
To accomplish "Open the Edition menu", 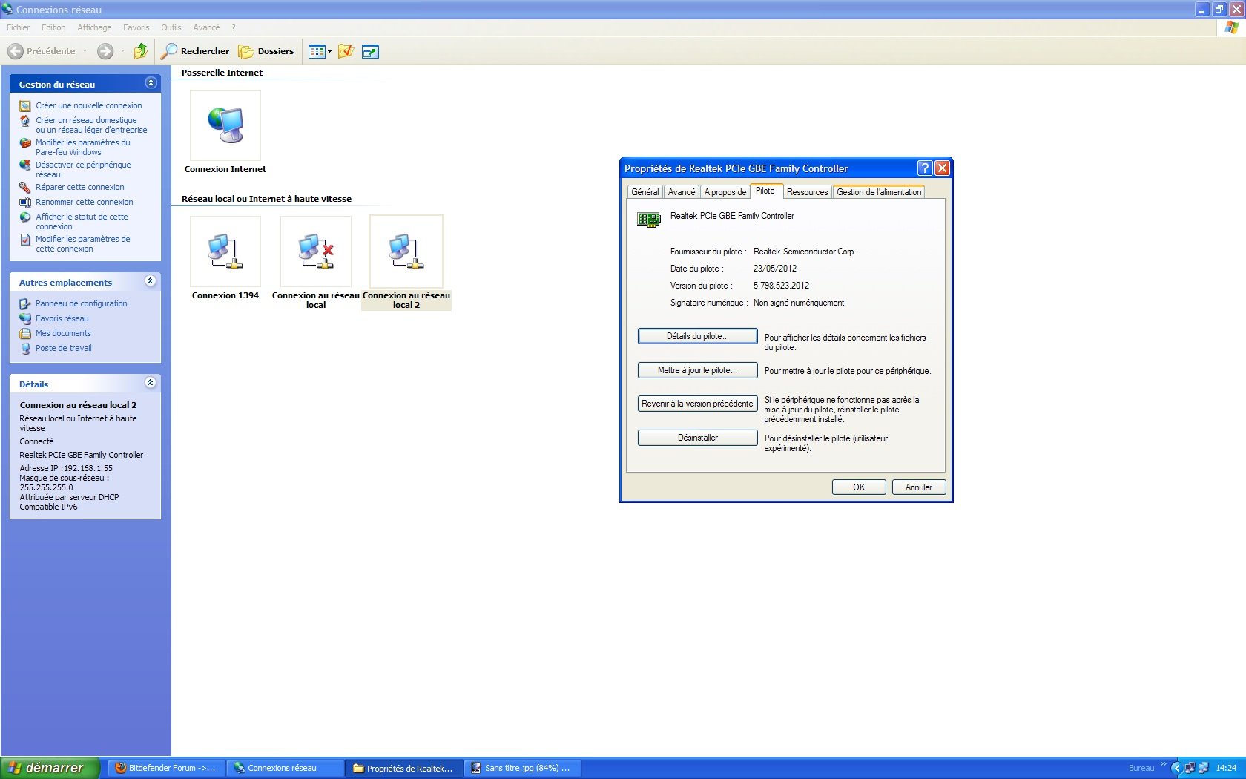I will [53, 27].
